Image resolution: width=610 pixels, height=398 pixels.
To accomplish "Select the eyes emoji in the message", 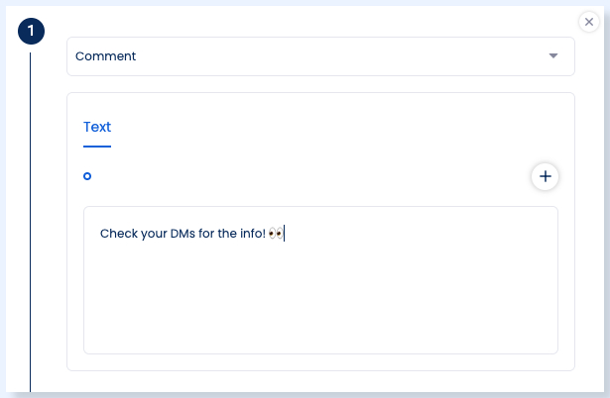I will [x=276, y=234].
